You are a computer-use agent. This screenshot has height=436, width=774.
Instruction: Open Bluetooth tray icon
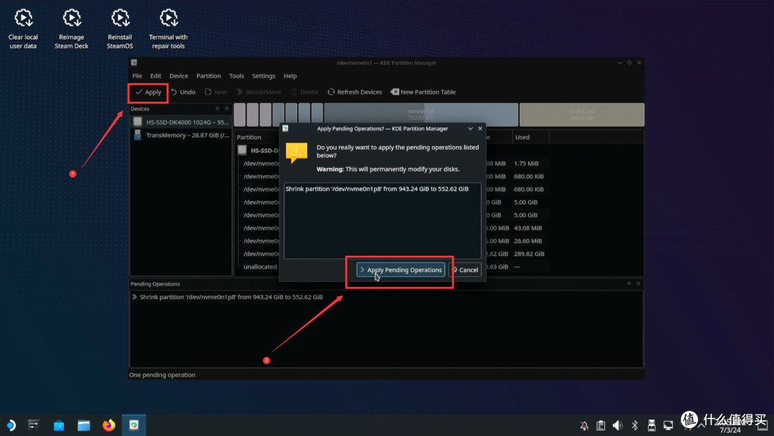[x=635, y=426]
